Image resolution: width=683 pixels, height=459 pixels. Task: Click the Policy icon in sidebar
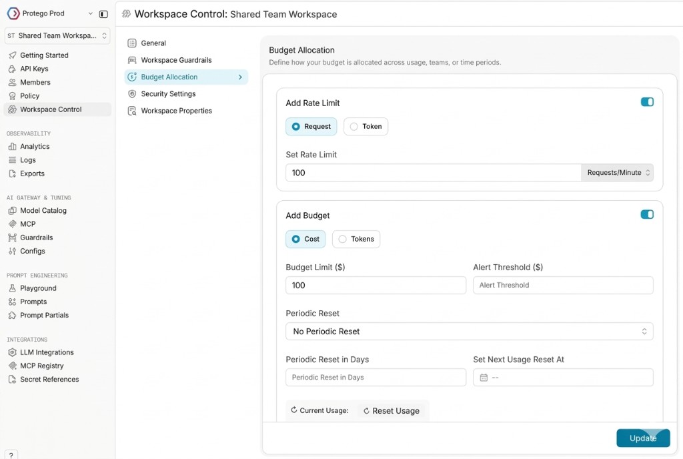click(12, 96)
